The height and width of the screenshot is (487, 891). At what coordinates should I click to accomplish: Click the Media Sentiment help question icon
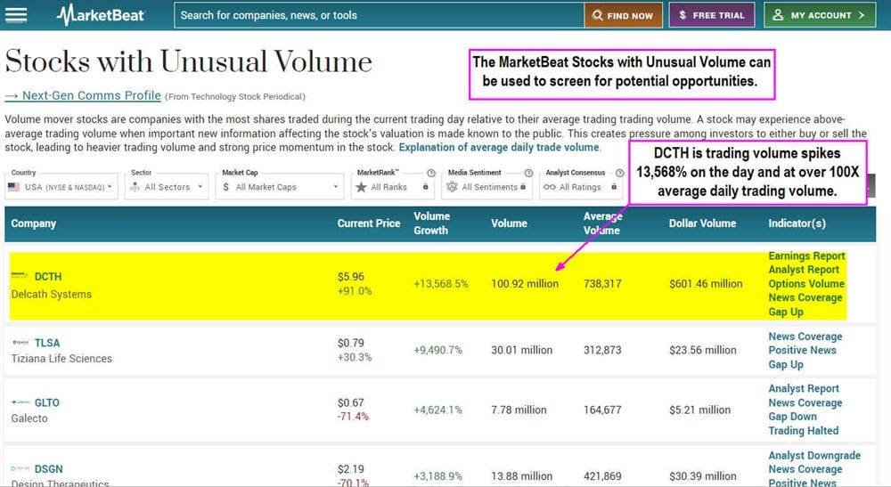tap(527, 173)
